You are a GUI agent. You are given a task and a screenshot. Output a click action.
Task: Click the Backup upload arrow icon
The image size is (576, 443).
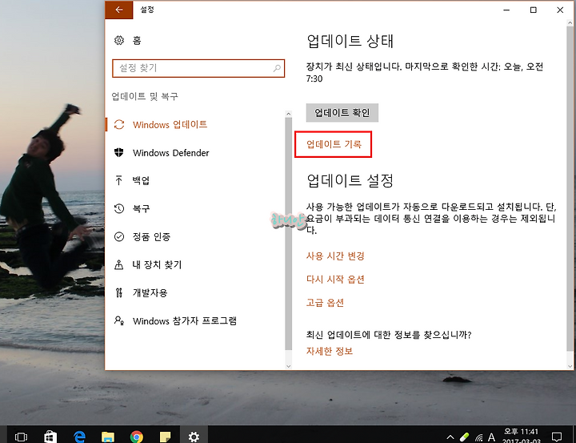click(118, 181)
